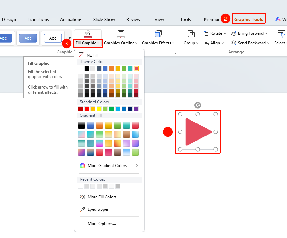Open the Review tab

(x=133, y=20)
